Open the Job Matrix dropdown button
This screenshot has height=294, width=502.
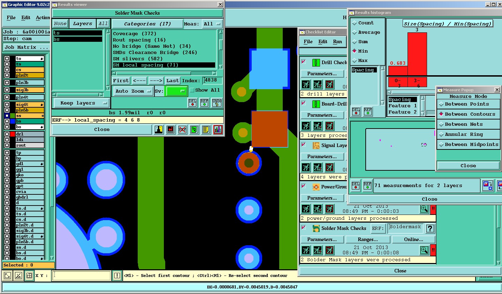(26, 47)
